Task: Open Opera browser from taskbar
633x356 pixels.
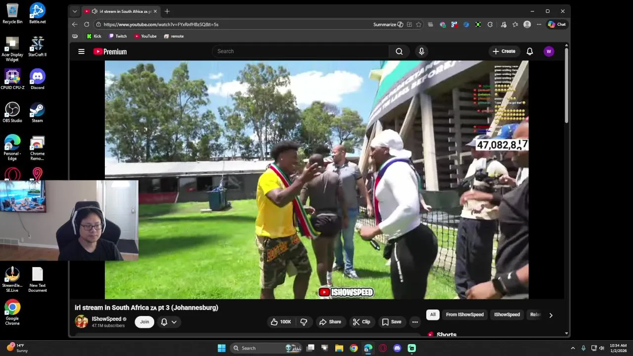Action: [383, 348]
